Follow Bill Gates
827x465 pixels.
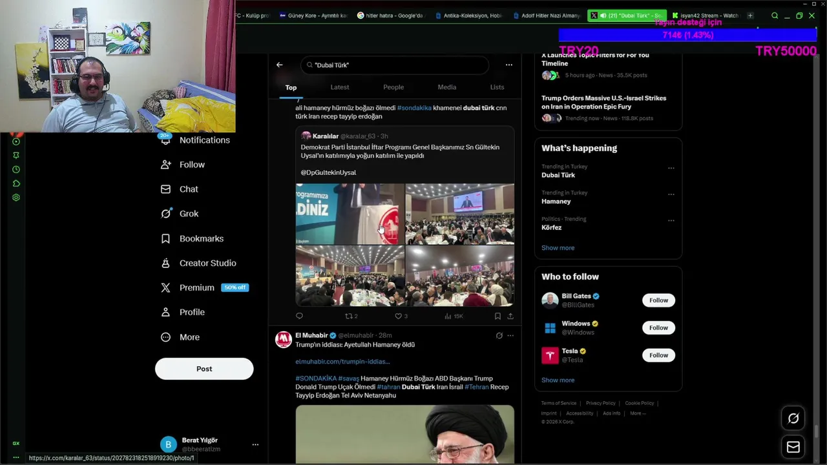pyautogui.click(x=658, y=300)
